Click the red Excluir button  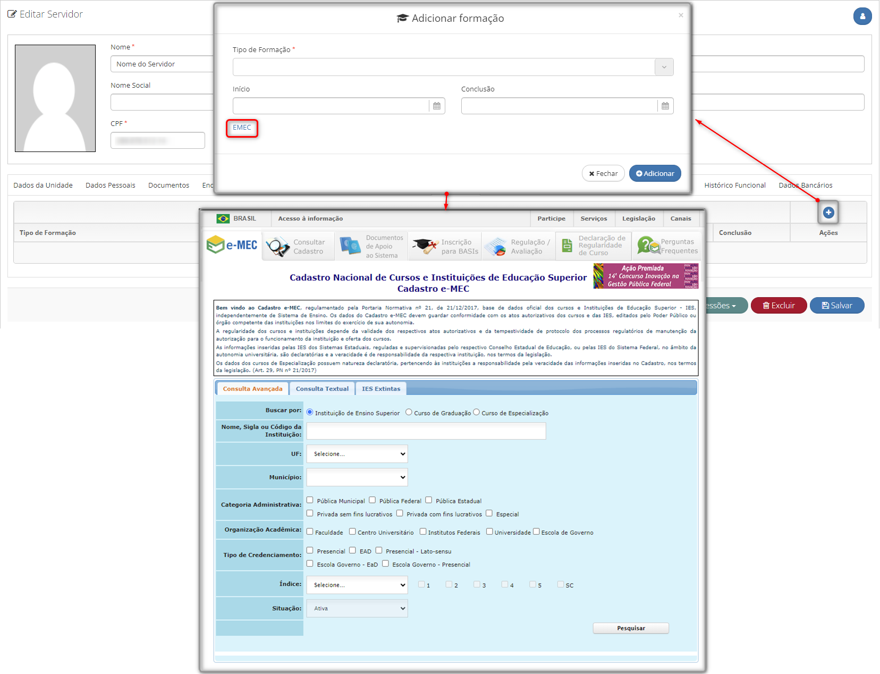779,306
